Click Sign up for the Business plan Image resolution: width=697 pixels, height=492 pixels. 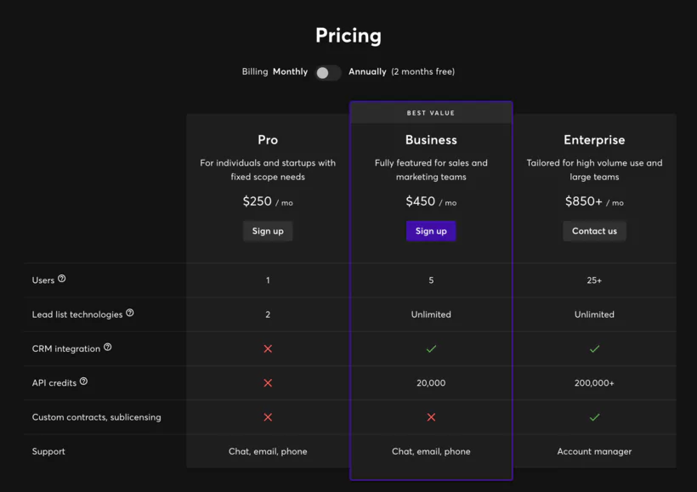point(431,230)
